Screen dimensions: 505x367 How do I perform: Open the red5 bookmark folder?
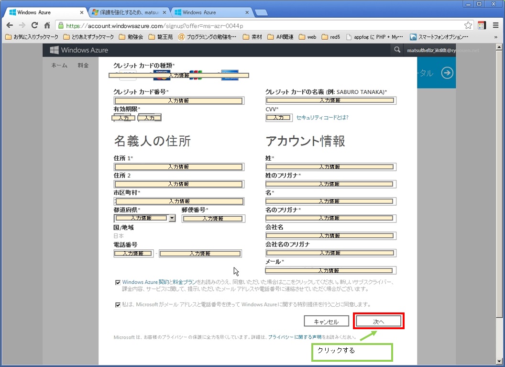tap(331, 37)
